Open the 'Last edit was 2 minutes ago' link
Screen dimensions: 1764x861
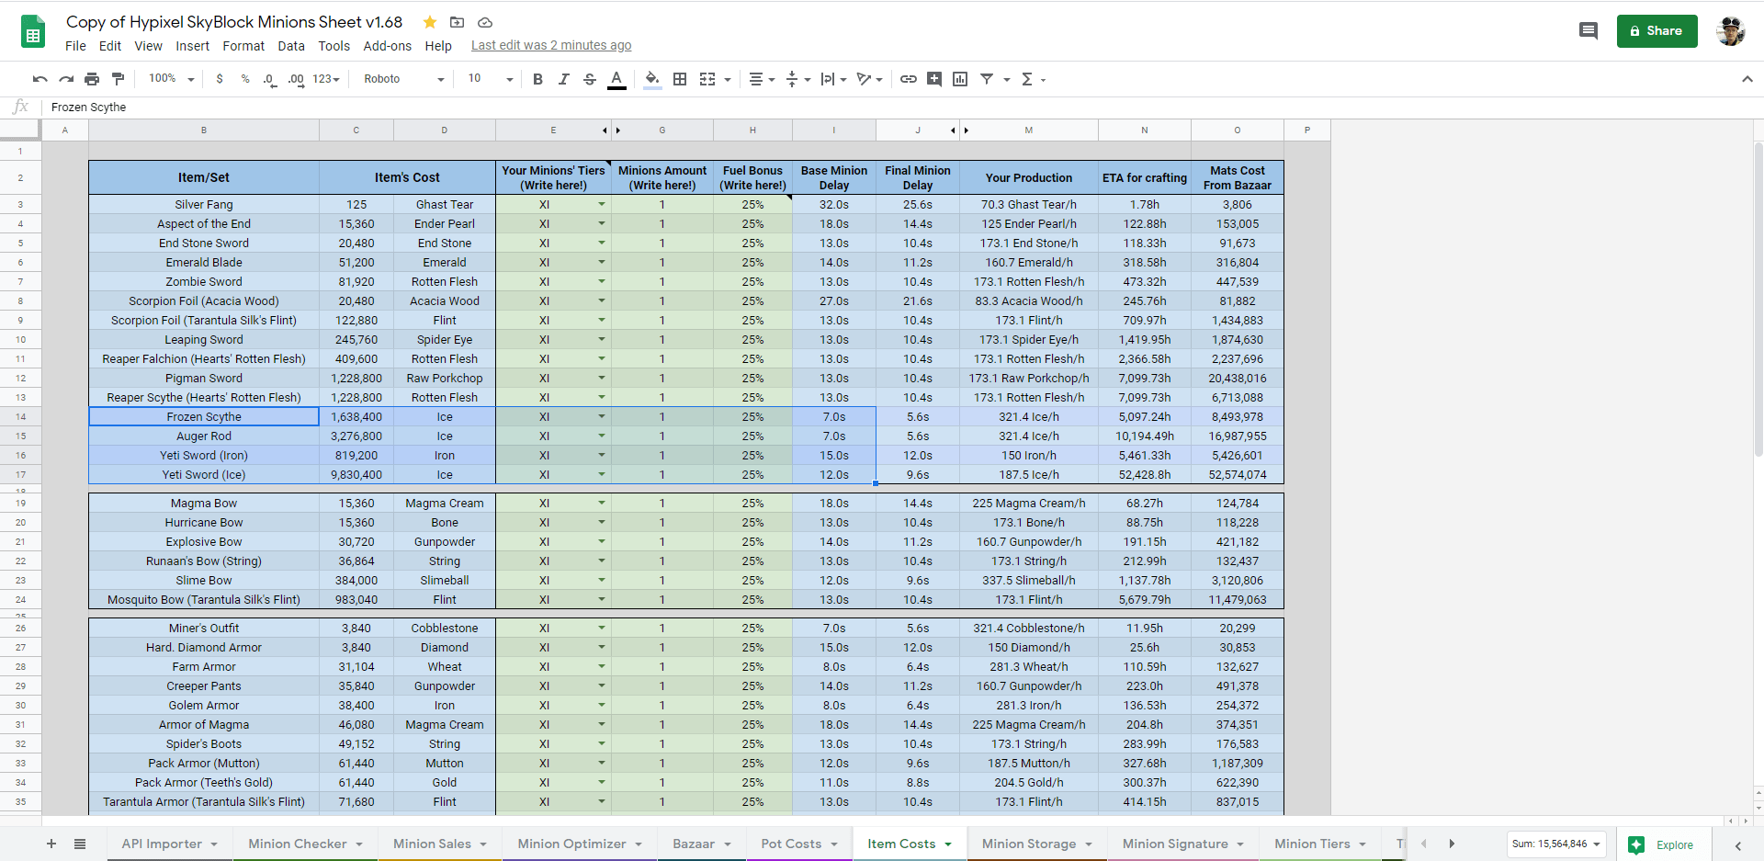coord(551,46)
